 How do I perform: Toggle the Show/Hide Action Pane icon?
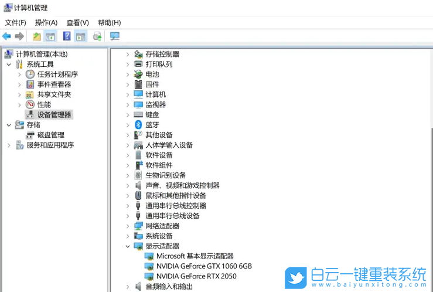(81, 36)
